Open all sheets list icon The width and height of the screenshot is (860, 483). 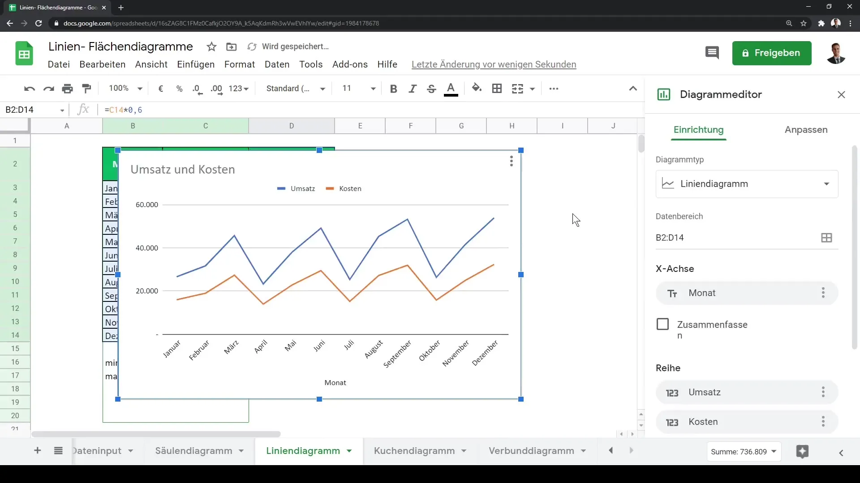pos(58,451)
